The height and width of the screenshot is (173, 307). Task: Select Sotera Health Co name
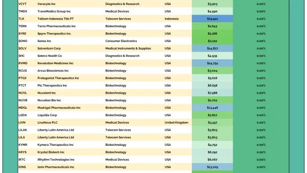tap(49, 56)
